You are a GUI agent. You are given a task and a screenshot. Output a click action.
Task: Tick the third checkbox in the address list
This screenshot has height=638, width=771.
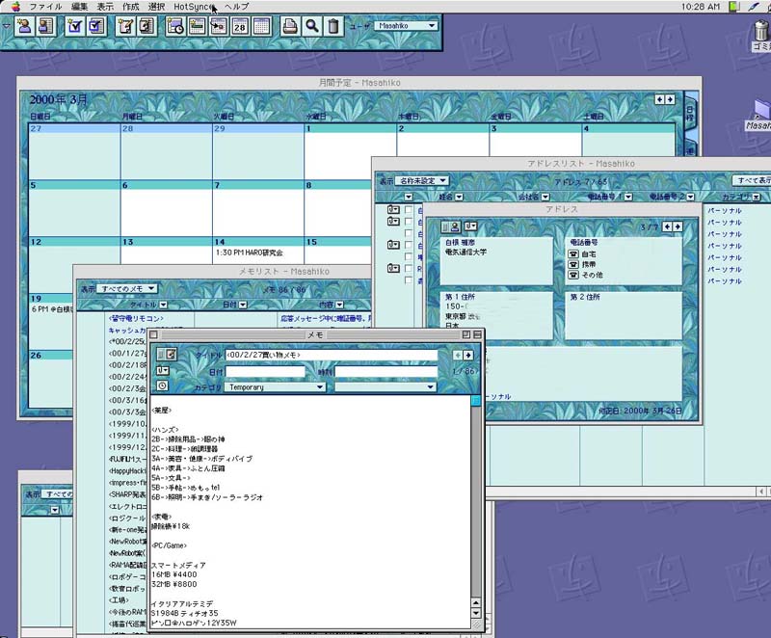[409, 233]
